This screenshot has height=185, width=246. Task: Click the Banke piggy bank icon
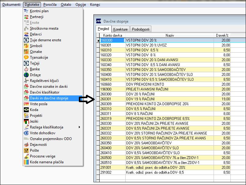pos(26,69)
